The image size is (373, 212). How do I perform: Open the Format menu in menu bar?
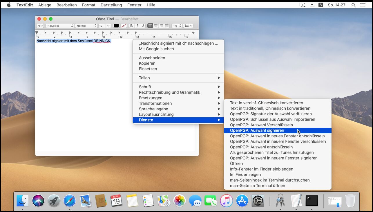(88, 5)
